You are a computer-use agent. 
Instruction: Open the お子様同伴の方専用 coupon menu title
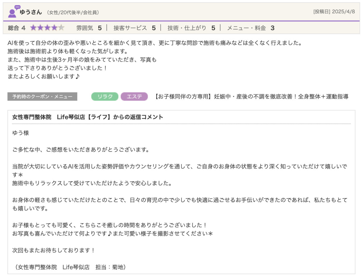tap(251, 96)
